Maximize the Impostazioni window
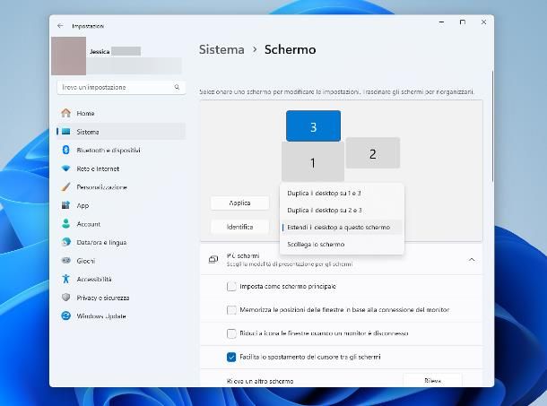Screen dimensions: 547x406 462,22
